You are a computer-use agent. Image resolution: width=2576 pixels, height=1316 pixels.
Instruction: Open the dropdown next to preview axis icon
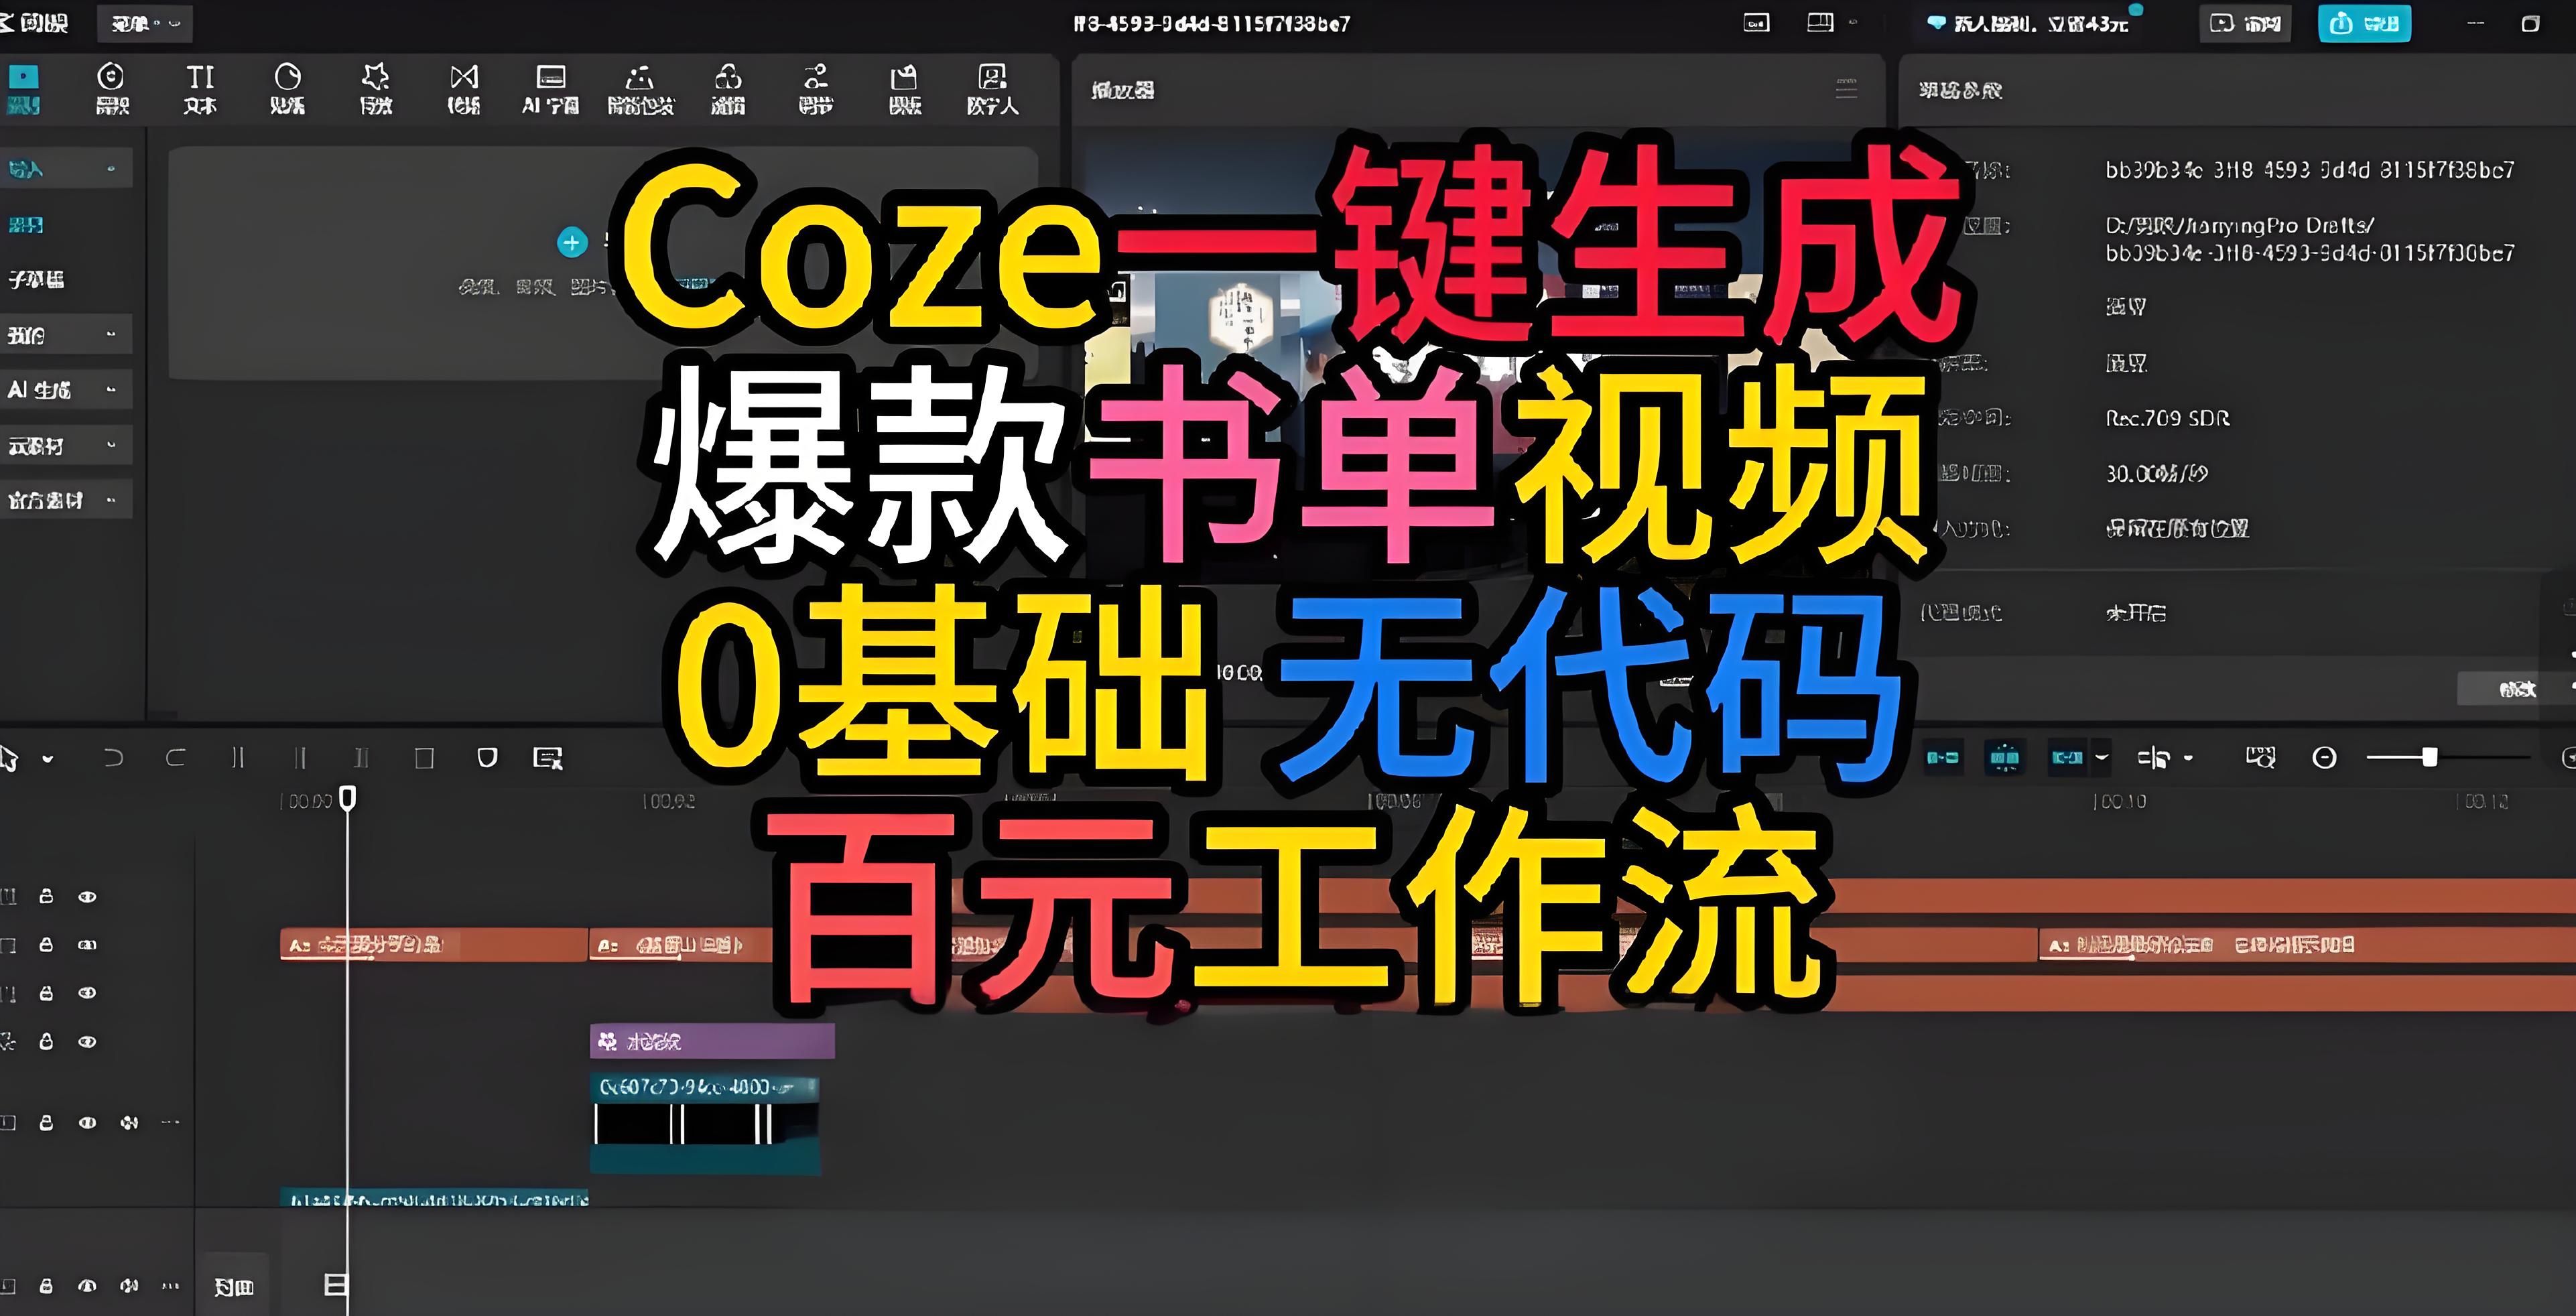(2188, 758)
